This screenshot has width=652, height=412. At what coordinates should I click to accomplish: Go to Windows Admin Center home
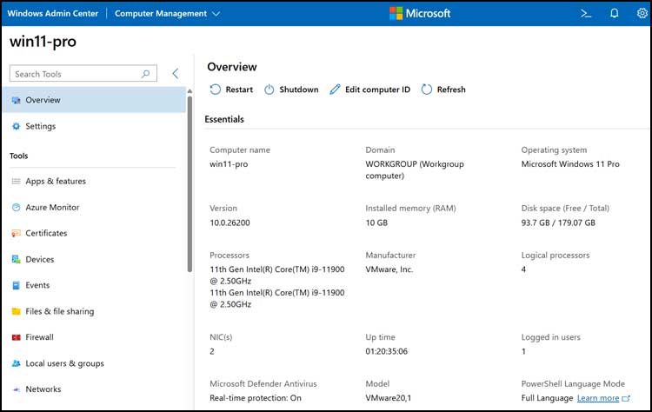(x=53, y=13)
